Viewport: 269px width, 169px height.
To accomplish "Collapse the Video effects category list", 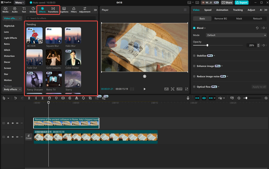I will tap(12, 18).
